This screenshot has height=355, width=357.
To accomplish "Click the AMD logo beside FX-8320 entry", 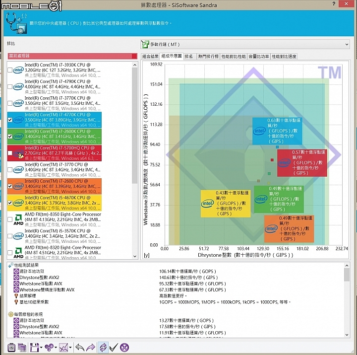I will [x=18, y=253].
